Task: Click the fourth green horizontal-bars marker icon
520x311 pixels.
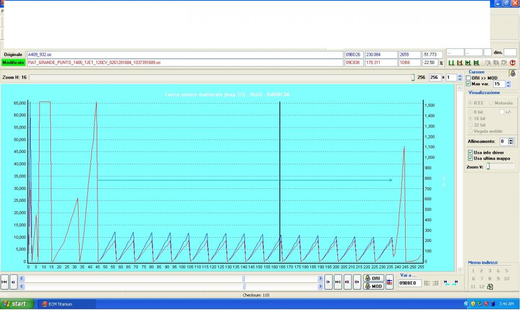Action: click(x=476, y=62)
